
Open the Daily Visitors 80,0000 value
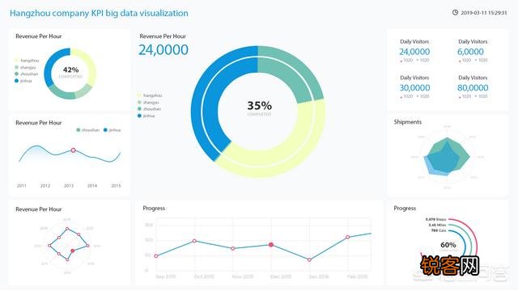473,88
